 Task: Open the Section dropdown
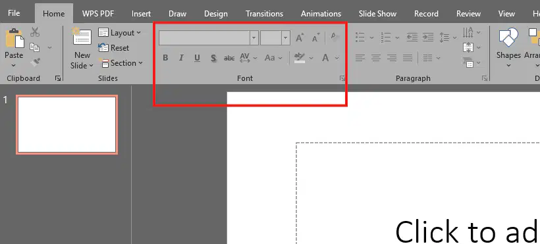click(121, 63)
